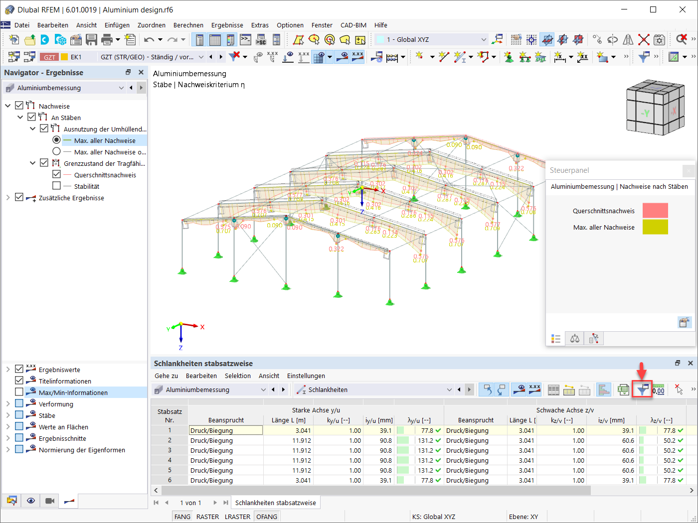Select the Schlankheiten stabsatzweise tab
This screenshot has height=523, width=698.
click(x=276, y=503)
